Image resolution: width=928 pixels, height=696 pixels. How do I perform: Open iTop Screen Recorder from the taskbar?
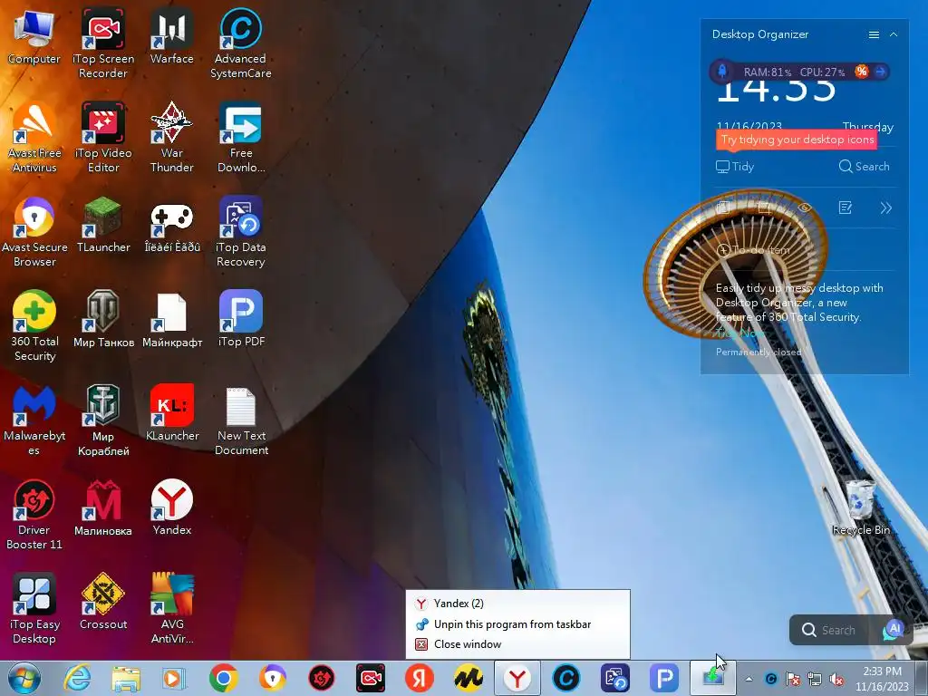tap(371, 678)
